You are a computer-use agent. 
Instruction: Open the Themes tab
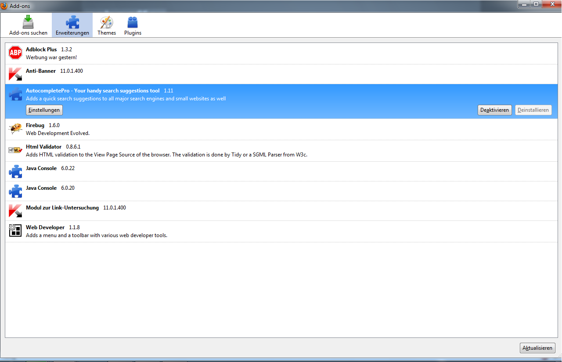[107, 25]
